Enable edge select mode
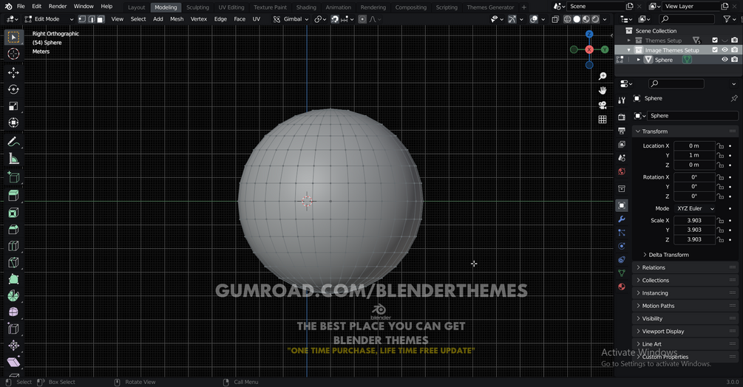This screenshot has height=387, width=743. point(92,19)
